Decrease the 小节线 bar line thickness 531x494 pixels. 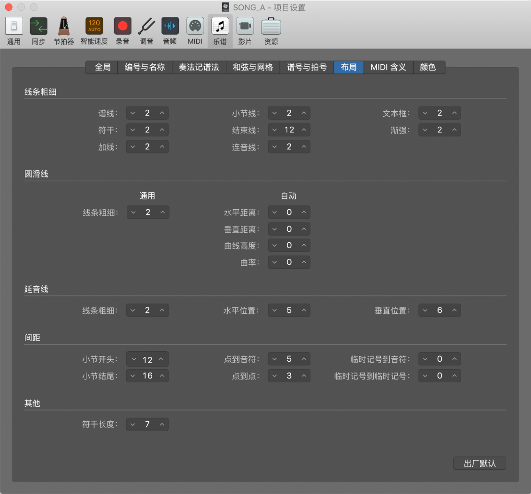coord(275,113)
